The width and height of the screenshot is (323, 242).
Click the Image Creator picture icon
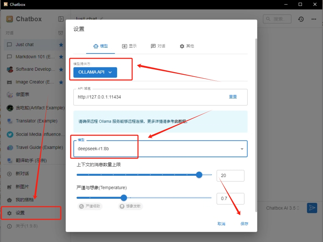10,82
